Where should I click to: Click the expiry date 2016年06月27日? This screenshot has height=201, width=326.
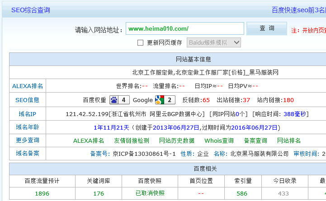[254, 127]
